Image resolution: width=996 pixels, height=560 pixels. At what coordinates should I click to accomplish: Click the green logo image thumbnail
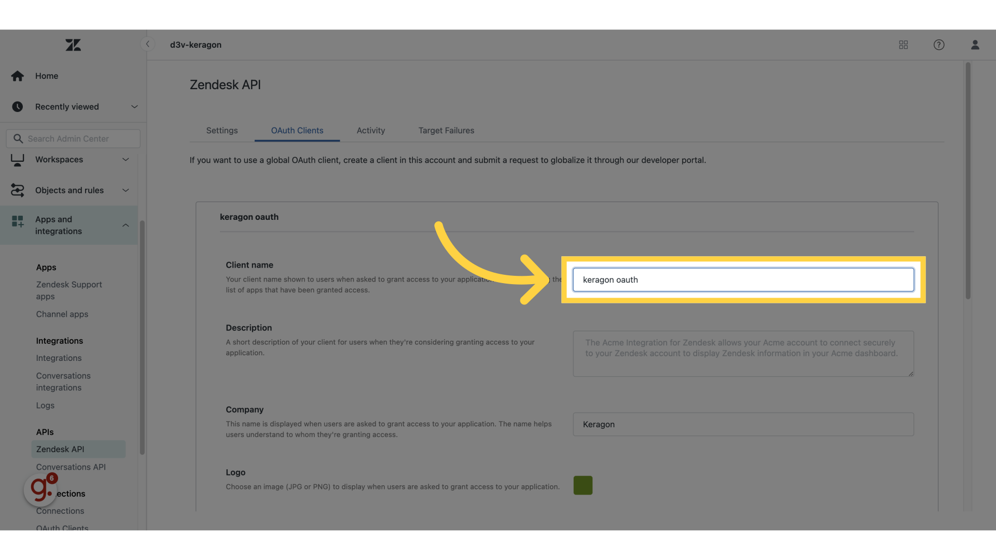tap(583, 485)
